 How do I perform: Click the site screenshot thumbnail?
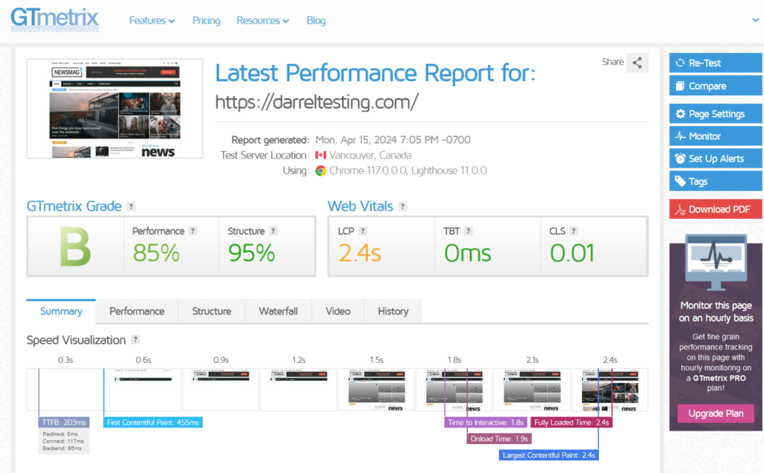(x=114, y=109)
